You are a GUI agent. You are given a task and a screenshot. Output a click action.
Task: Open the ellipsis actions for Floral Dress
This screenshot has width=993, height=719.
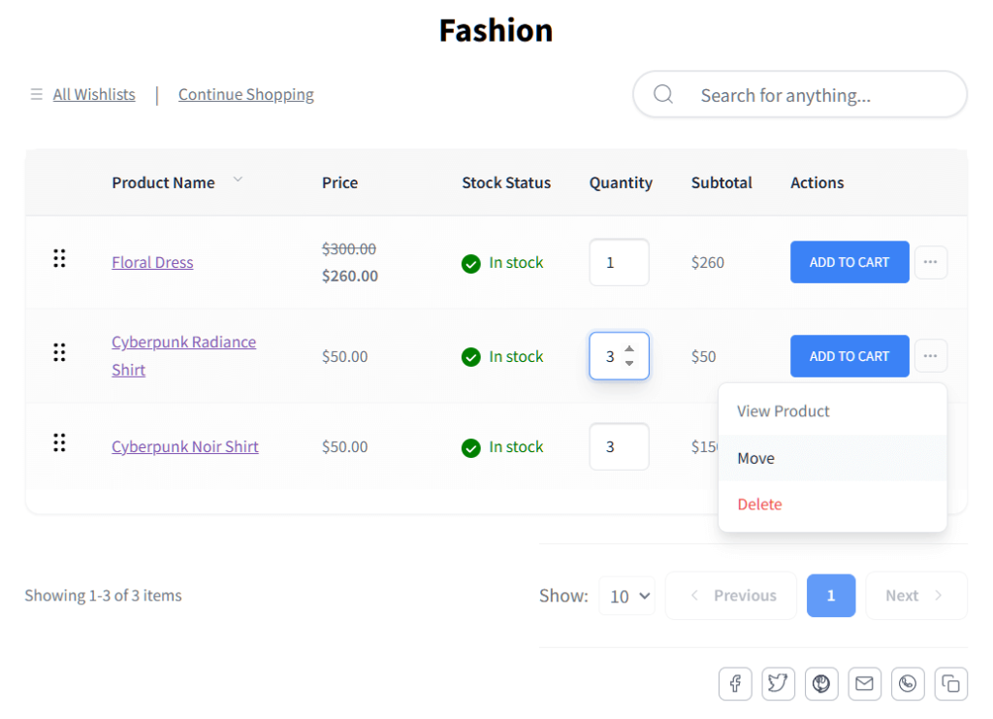(x=930, y=262)
